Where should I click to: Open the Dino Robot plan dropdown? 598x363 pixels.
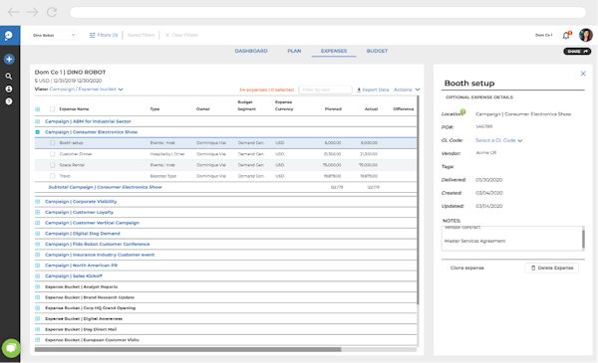pyautogui.click(x=54, y=35)
